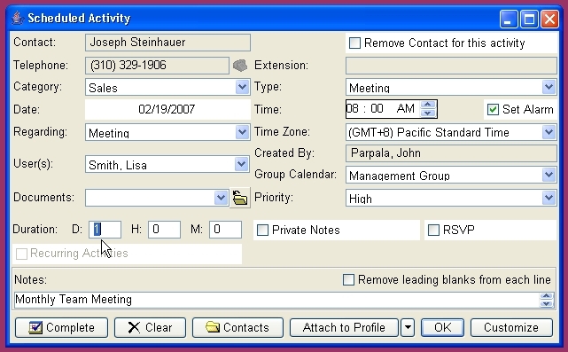Open the User(s) dropdown showing Smith, Lisa
This screenshot has width=568, height=352.
pyautogui.click(x=241, y=164)
